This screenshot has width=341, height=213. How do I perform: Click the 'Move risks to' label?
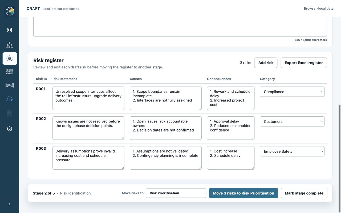coord(133,193)
